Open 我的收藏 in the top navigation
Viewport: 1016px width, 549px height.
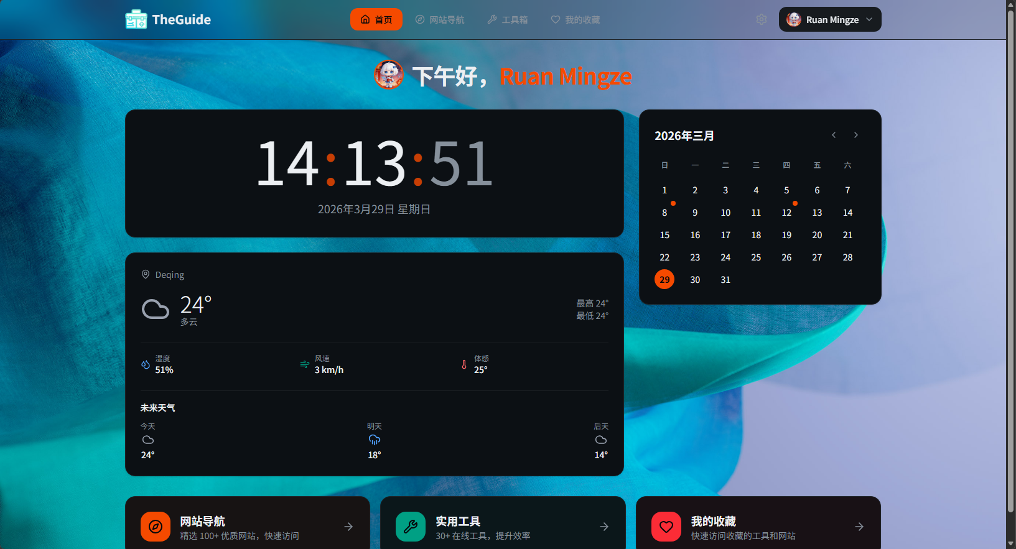tap(576, 20)
